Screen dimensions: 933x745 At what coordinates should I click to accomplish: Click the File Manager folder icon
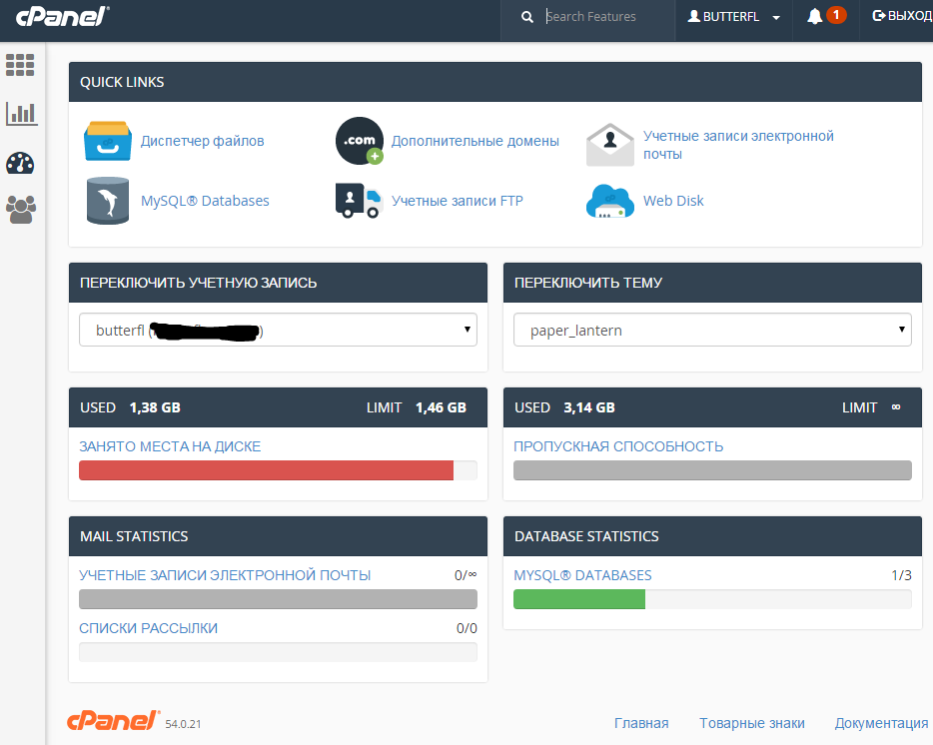(107, 142)
